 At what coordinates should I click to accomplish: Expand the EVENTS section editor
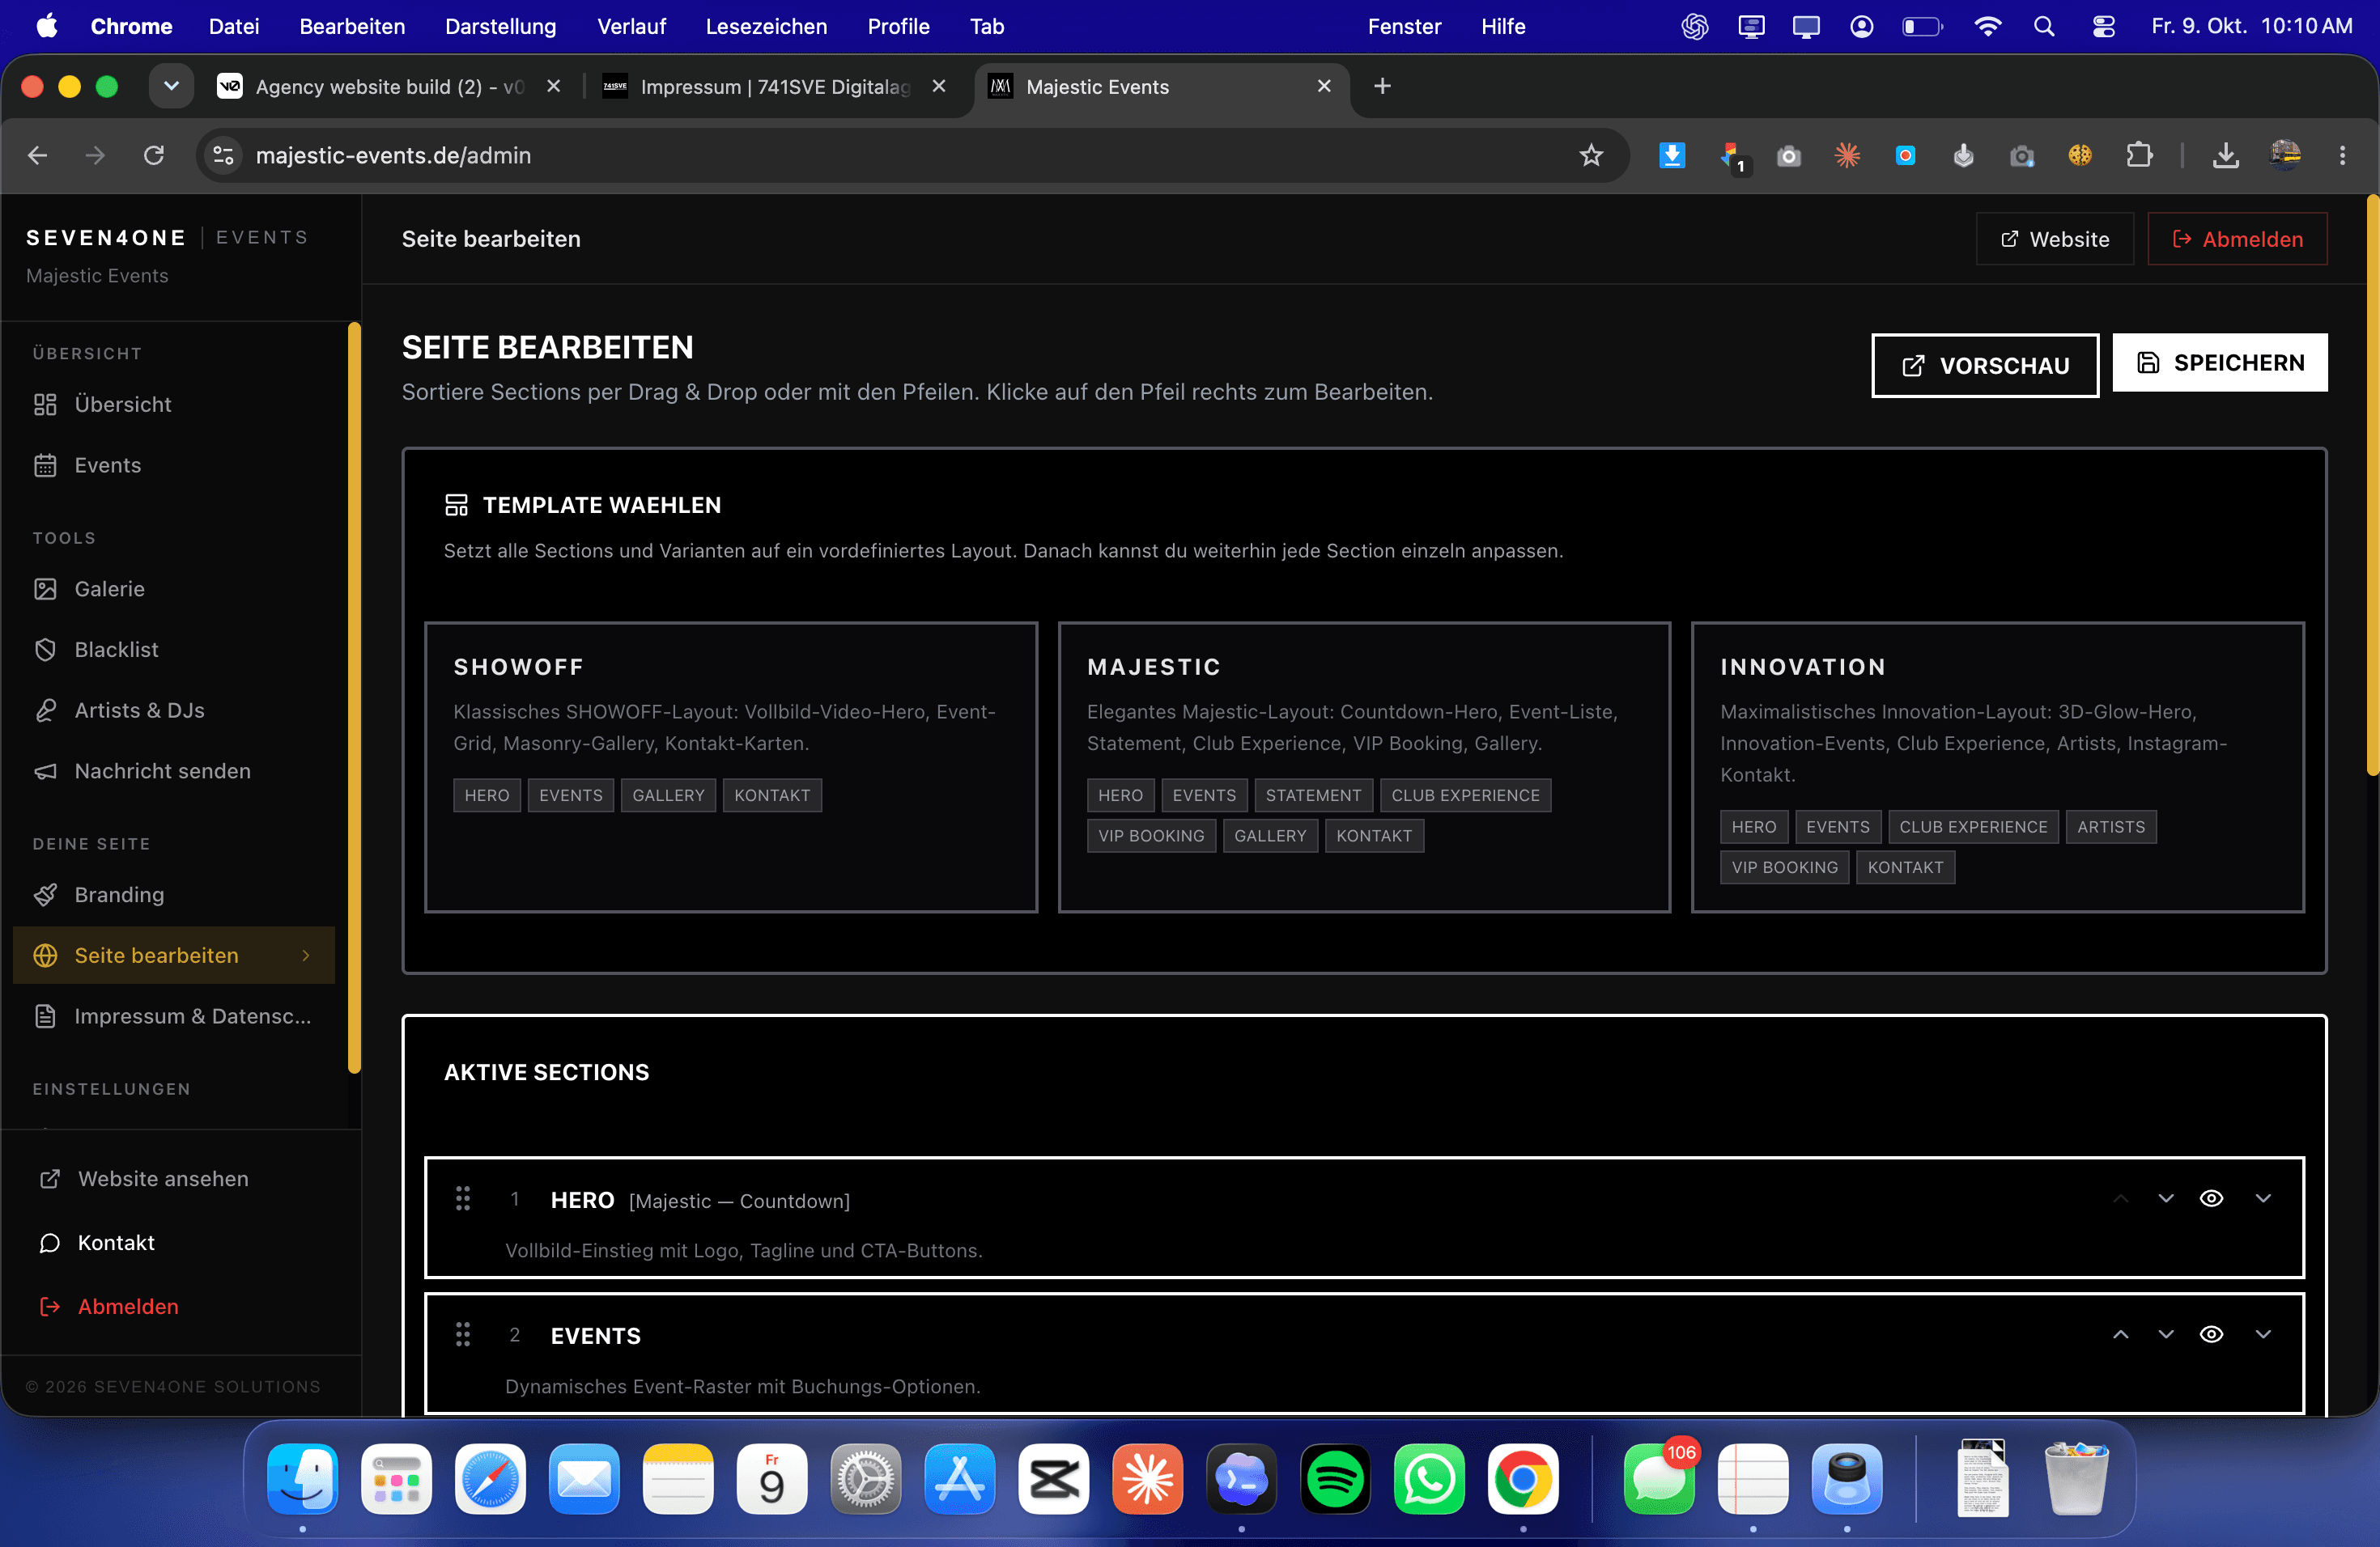(x=2263, y=1334)
